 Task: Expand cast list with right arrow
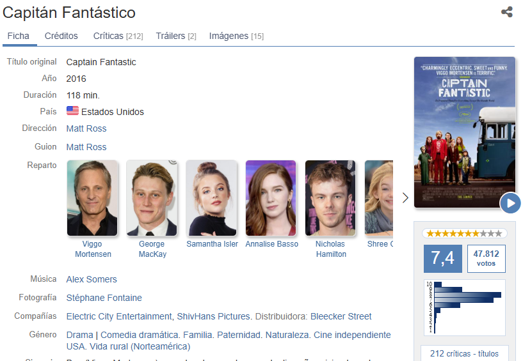tap(405, 197)
